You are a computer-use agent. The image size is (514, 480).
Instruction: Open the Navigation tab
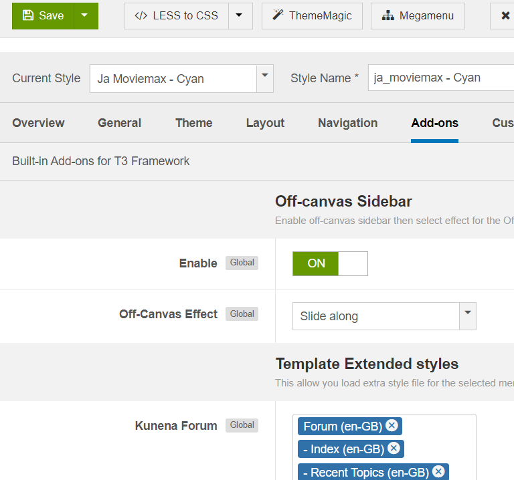pos(347,123)
